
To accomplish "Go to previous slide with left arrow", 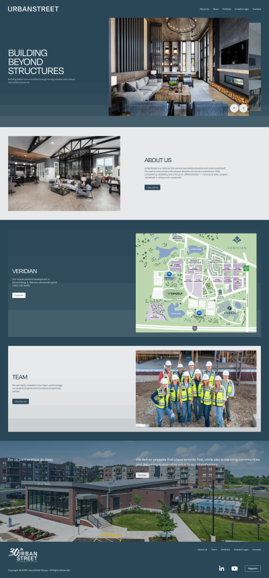I will point(234,108).
